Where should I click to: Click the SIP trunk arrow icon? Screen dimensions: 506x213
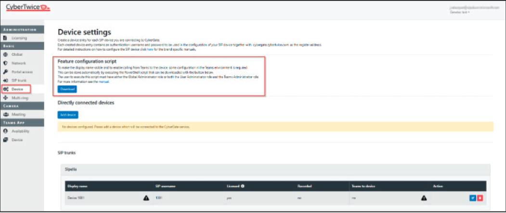5,81
